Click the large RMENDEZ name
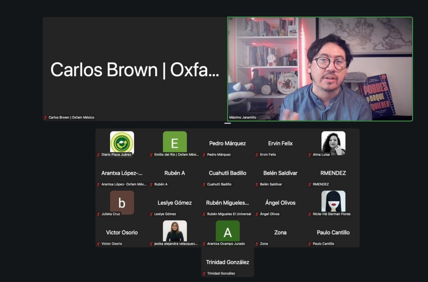 click(333, 173)
